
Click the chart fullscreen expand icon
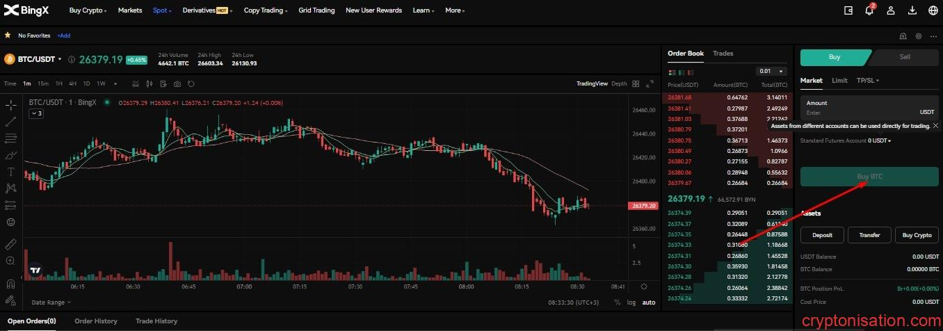click(650, 84)
